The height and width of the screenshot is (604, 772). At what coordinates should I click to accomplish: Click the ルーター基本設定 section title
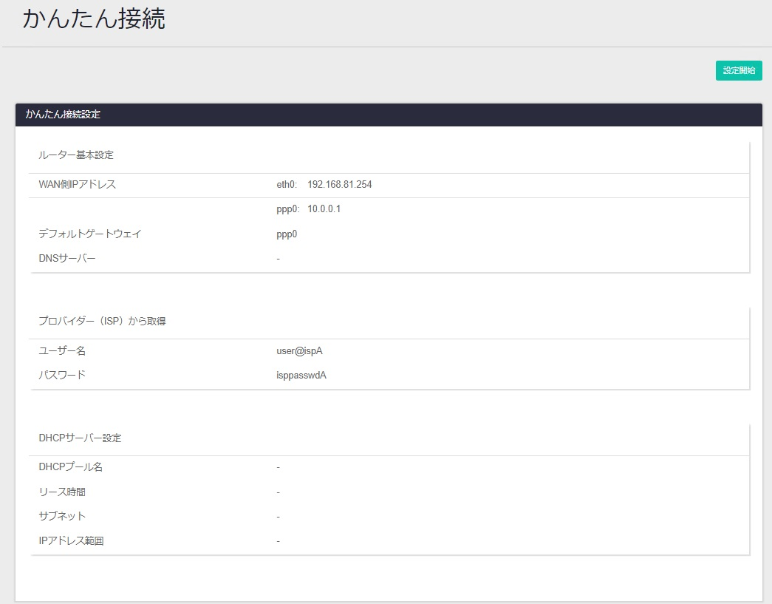click(76, 155)
